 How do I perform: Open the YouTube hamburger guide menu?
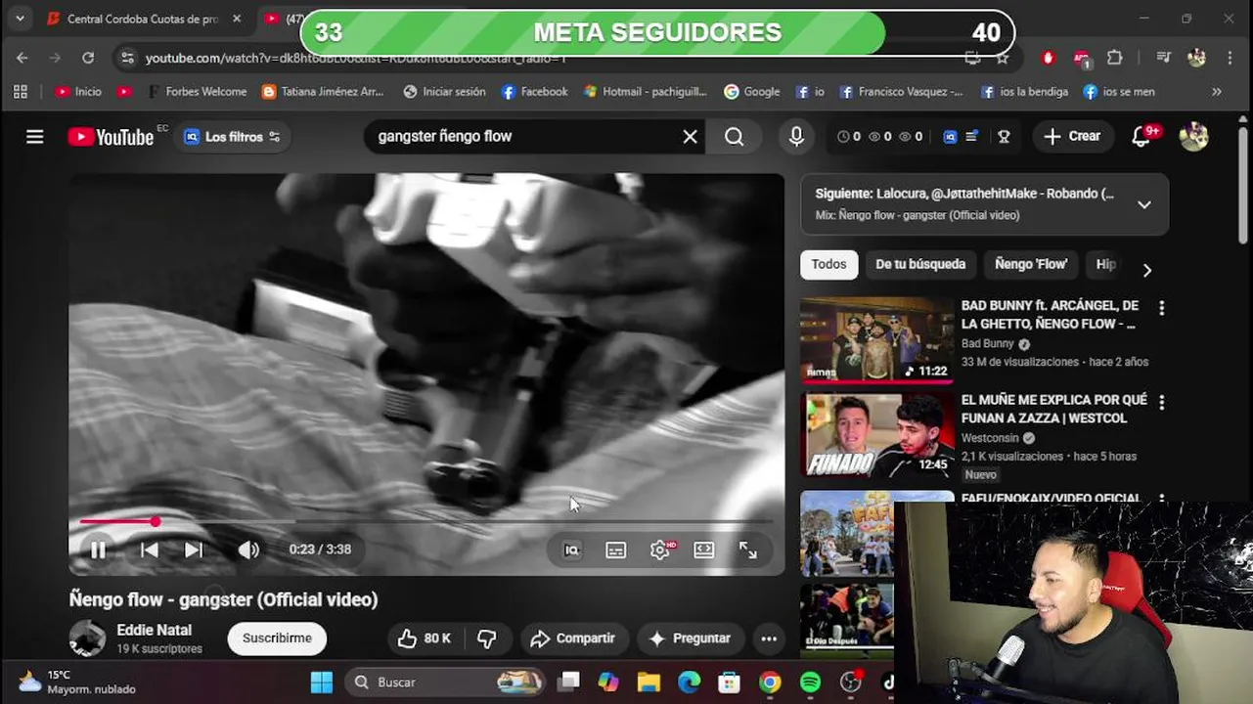point(35,137)
